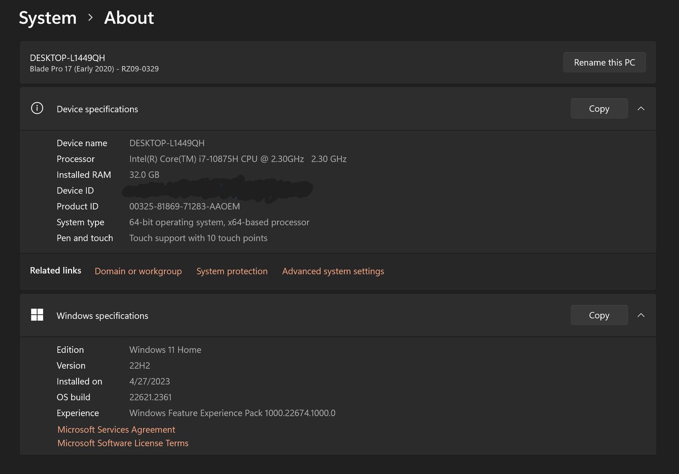Collapse the Windows specifications section chevron
Viewport: 679px width, 474px height.
tap(641, 315)
